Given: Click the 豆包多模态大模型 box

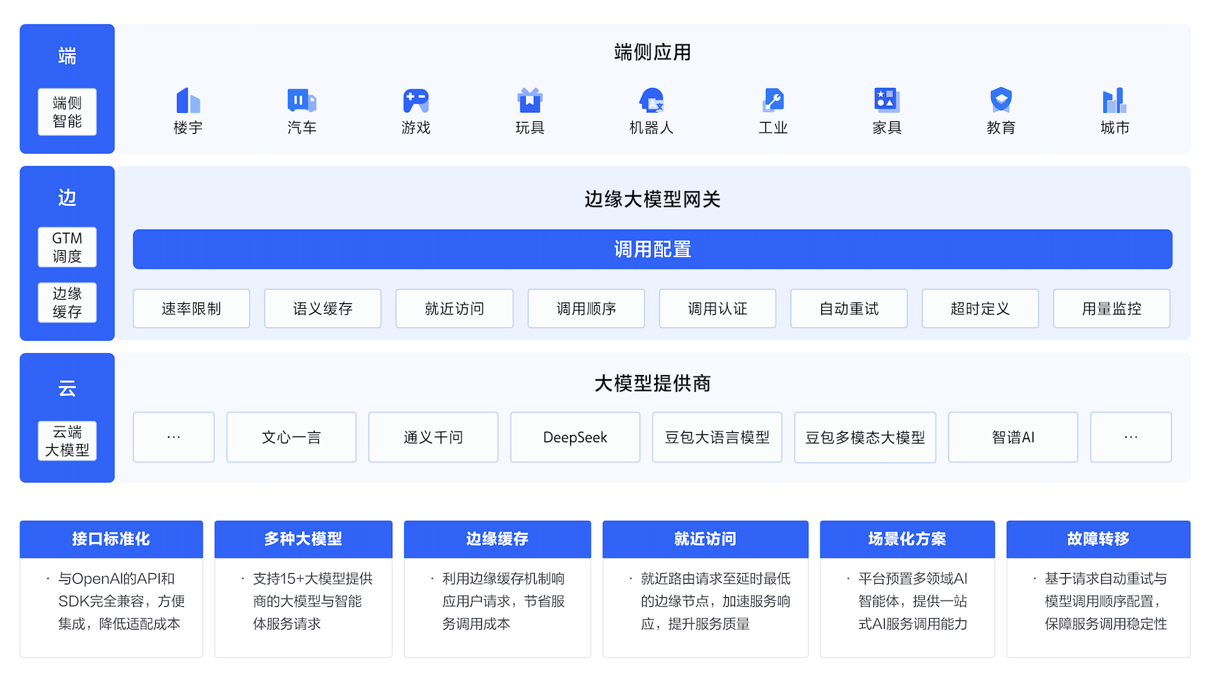Looking at the screenshot, I should [865, 437].
